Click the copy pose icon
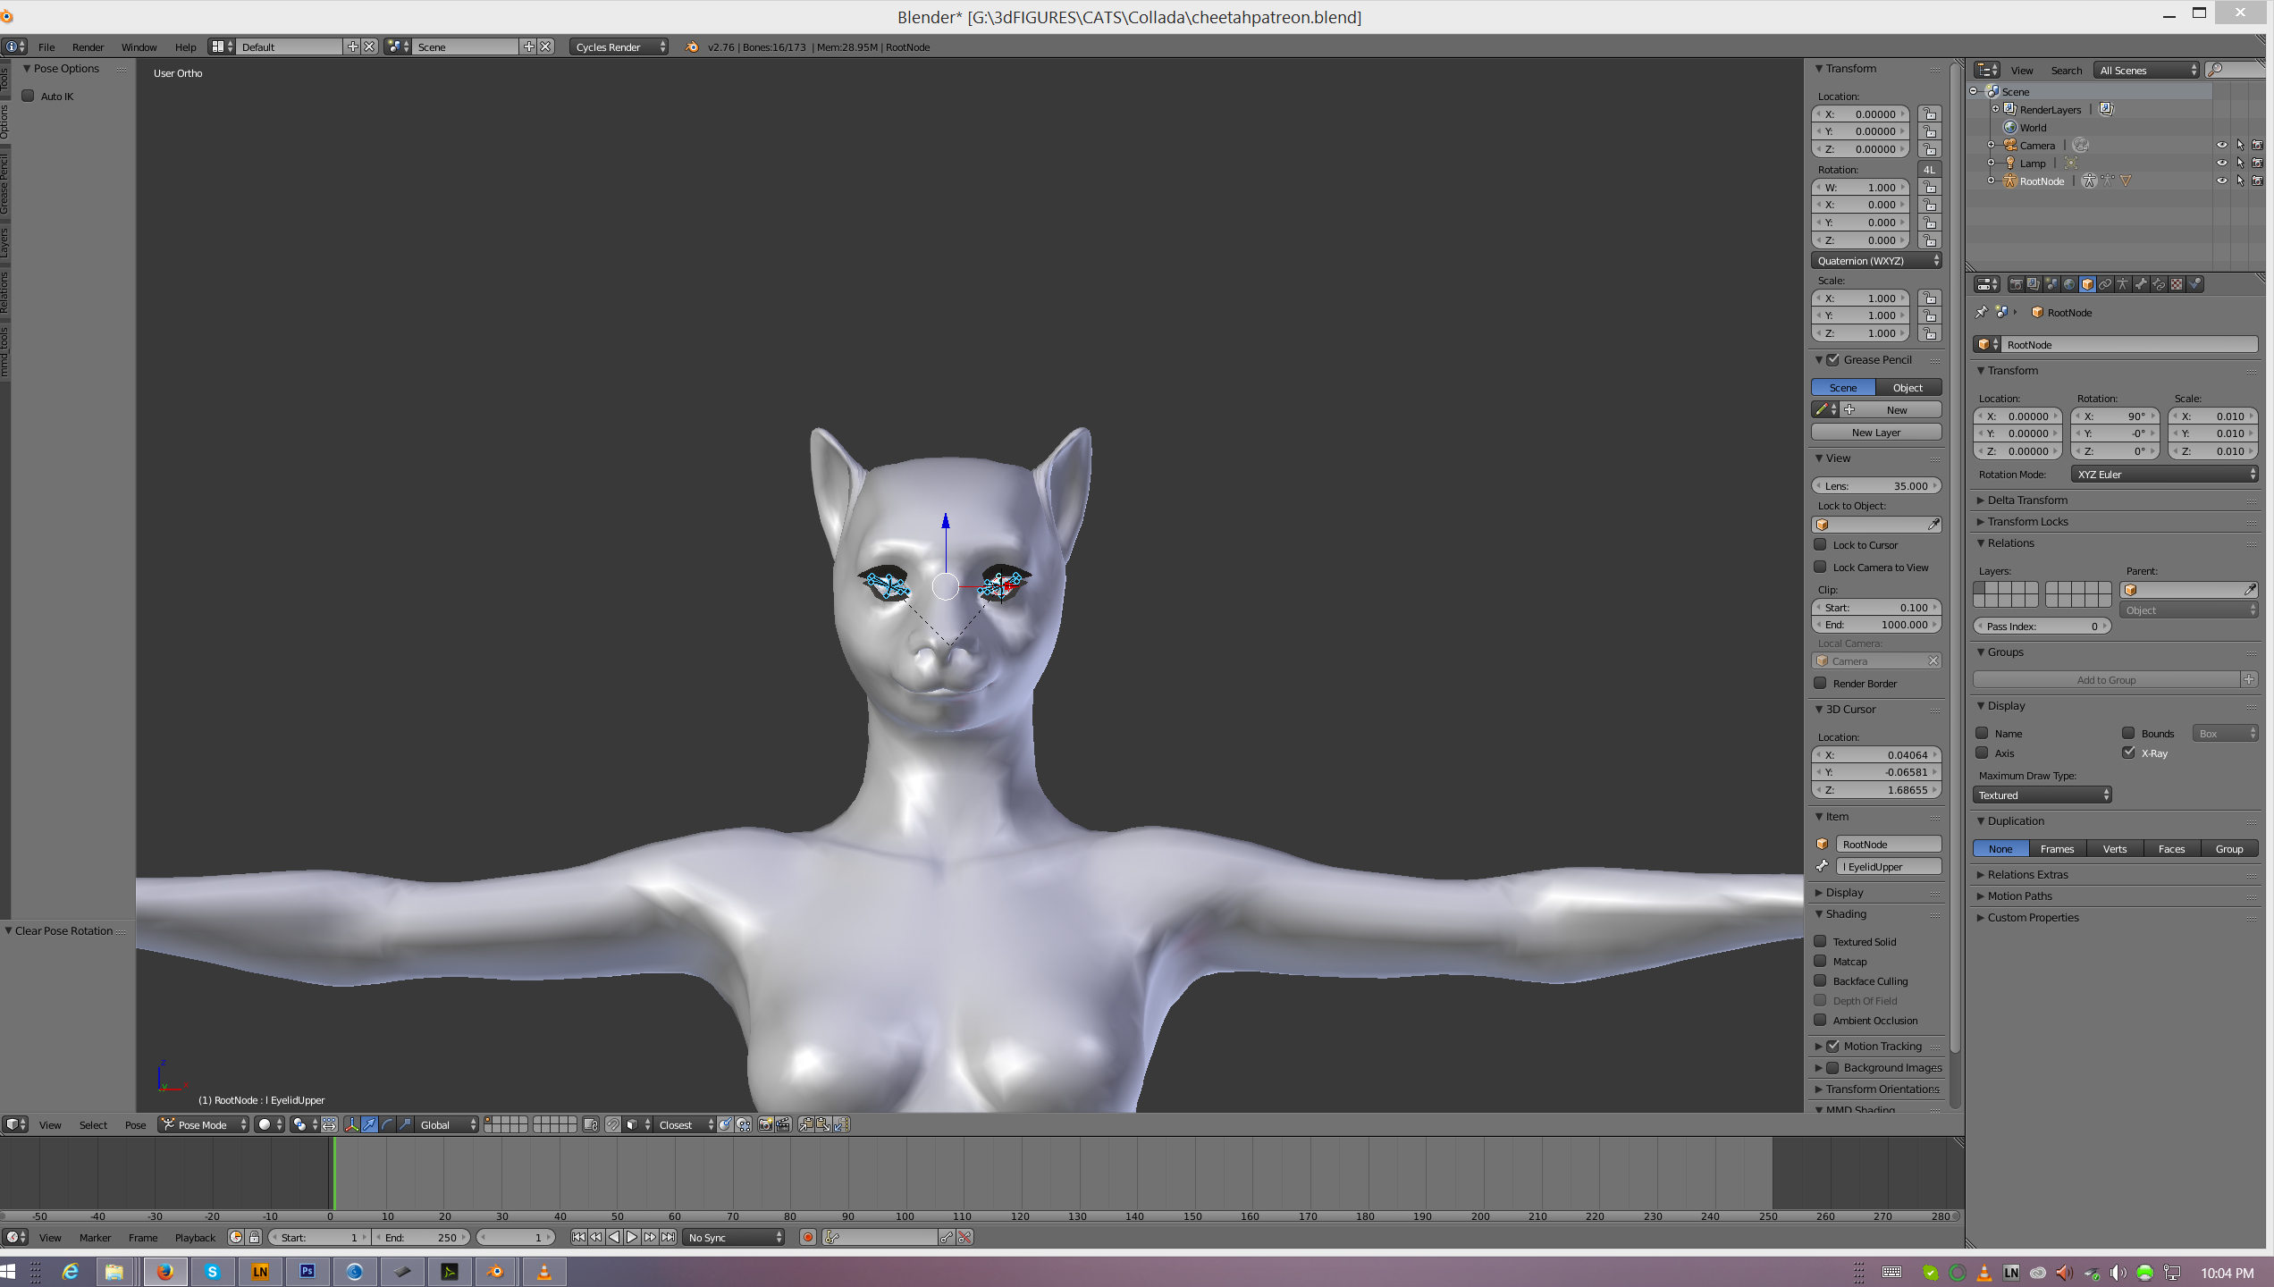This screenshot has width=2274, height=1287. (805, 1124)
